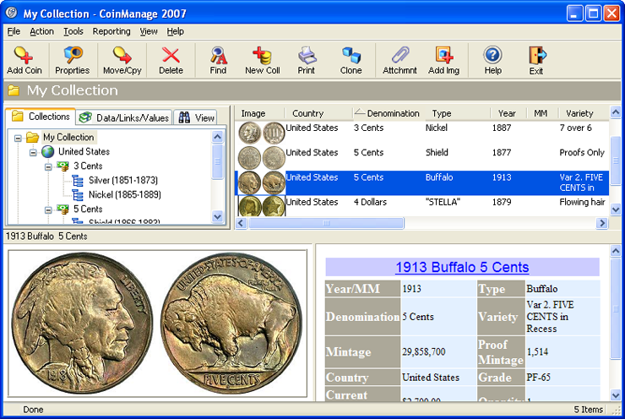The image size is (625, 419).
Task: Switch to the Data/Links/Values tab
Action: (x=124, y=117)
